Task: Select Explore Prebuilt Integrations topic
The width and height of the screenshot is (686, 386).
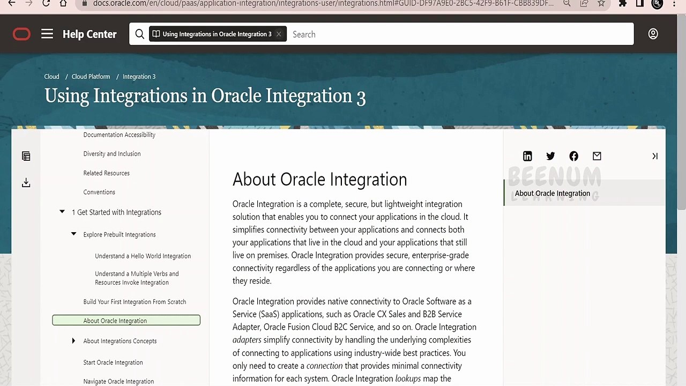Action: (120, 234)
